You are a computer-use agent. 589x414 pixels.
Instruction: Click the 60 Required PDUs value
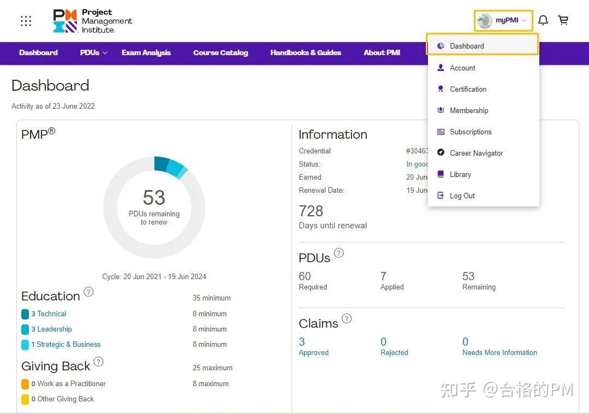tap(305, 276)
